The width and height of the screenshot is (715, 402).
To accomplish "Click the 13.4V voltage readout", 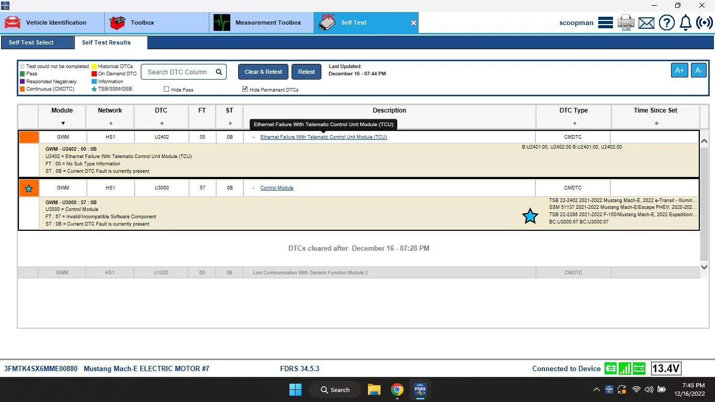I will 666,368.
